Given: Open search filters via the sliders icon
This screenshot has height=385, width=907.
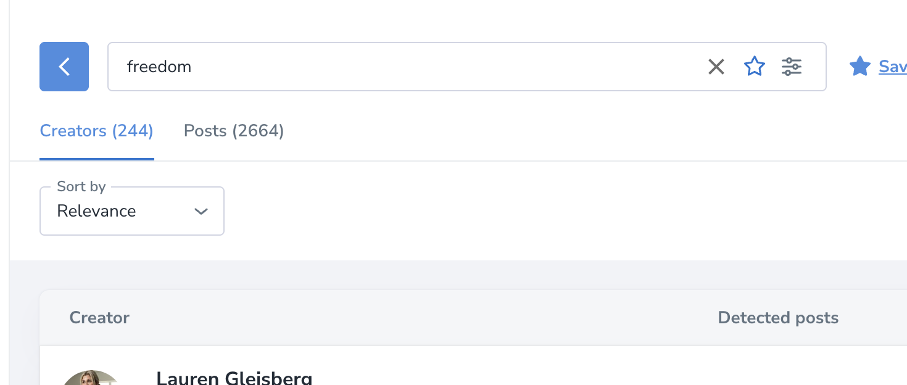Looking at the screenshot, I should [x=792, y=67].
